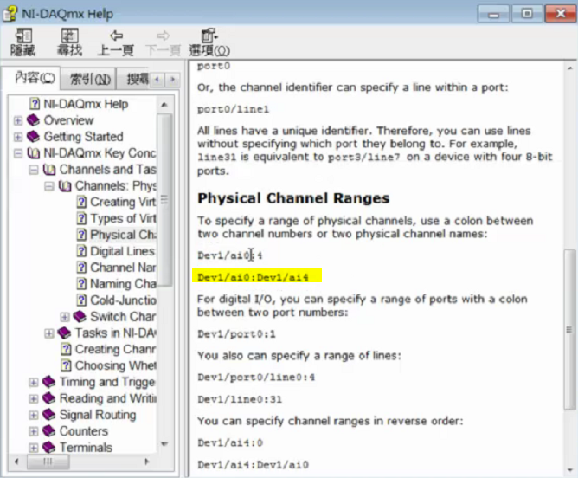Click the Channel Names topic page icon
Viewport: 578px width, 478px height.
(81, 268)
